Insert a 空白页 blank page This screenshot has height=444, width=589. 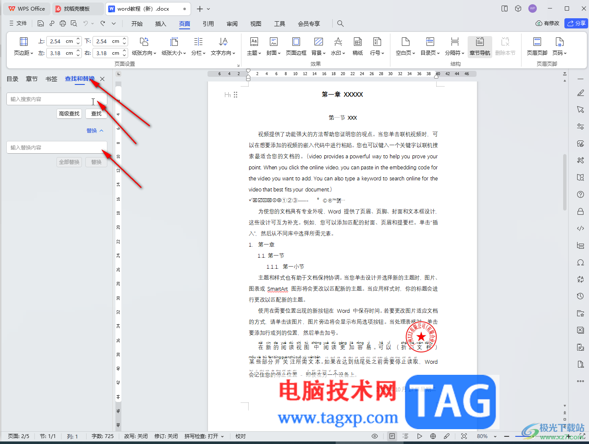pyautogui.click(x=405, y=46)
